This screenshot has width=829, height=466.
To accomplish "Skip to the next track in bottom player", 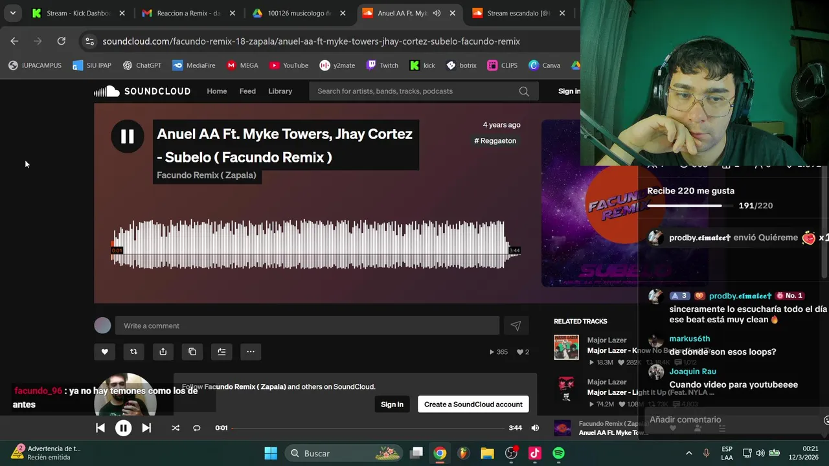I will point(146,428).
